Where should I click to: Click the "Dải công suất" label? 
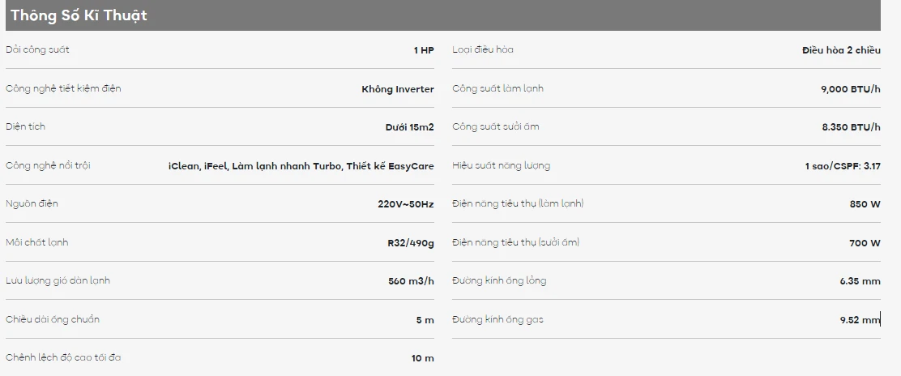(37, 49)
